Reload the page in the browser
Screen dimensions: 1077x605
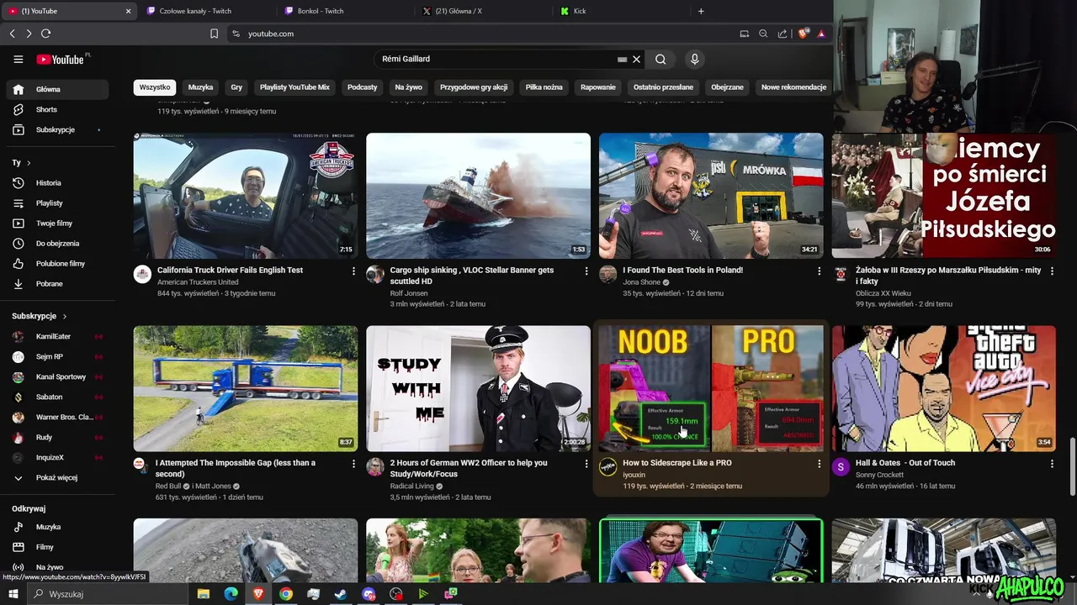pyautogui.click(x=45, y=34)
